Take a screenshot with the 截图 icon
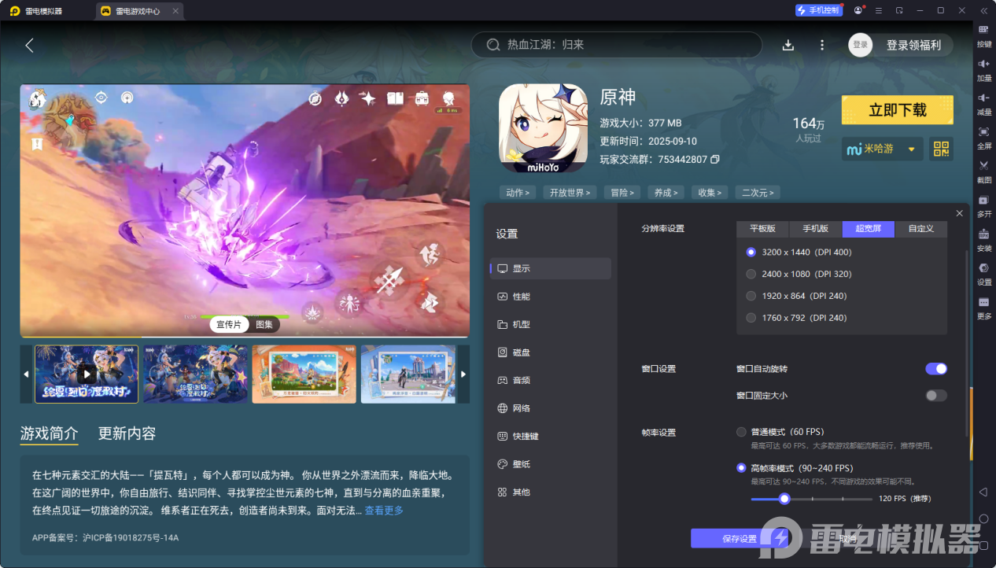 click(x=983, y=169)
